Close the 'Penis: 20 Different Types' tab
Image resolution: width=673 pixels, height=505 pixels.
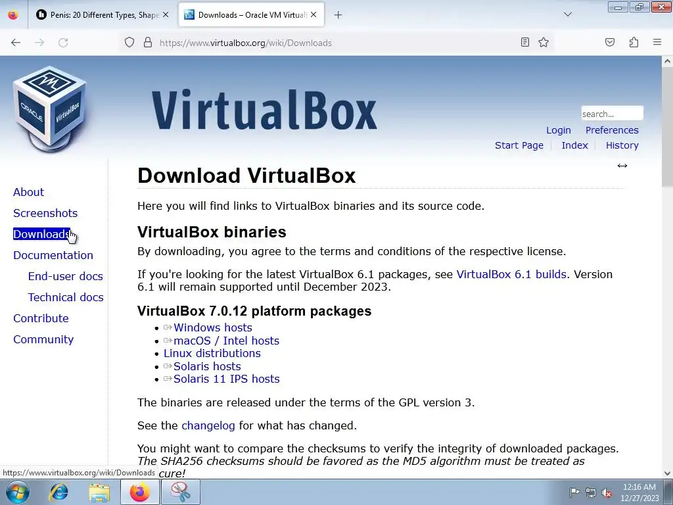click(x=166, y=14)
